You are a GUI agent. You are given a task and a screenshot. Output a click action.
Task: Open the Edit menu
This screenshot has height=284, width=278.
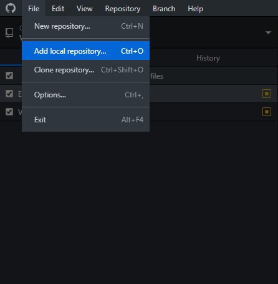click(x=58, y=9)
